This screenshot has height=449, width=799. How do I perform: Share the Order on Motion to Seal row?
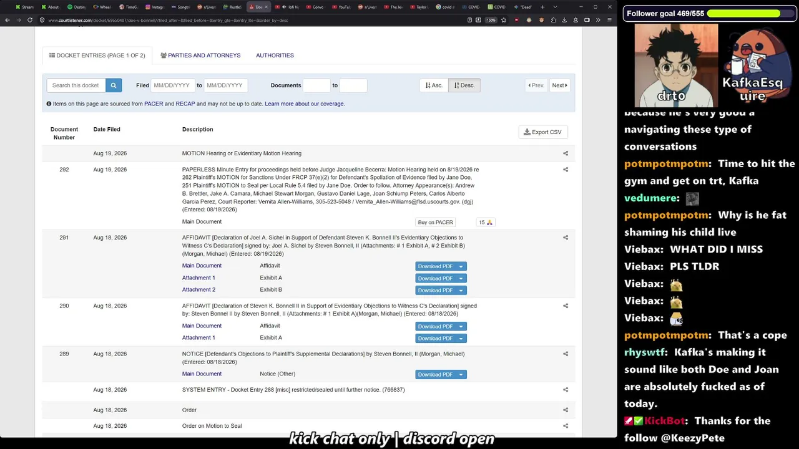(x=566, y=426)
